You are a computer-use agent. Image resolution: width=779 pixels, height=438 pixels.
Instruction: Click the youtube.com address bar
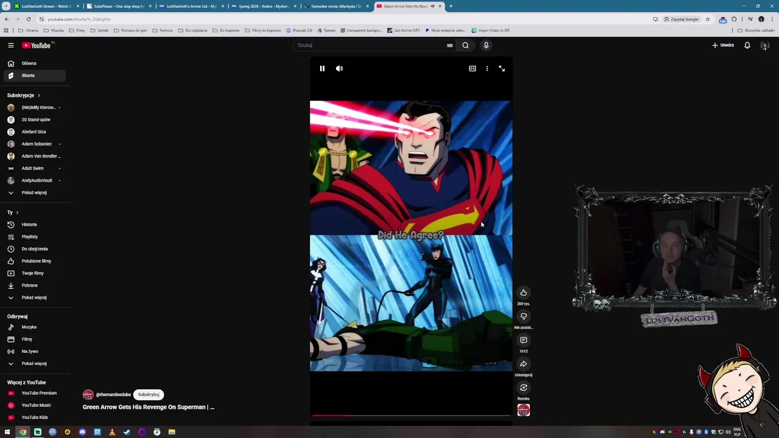pyautogui.click(x=341, y=19)
